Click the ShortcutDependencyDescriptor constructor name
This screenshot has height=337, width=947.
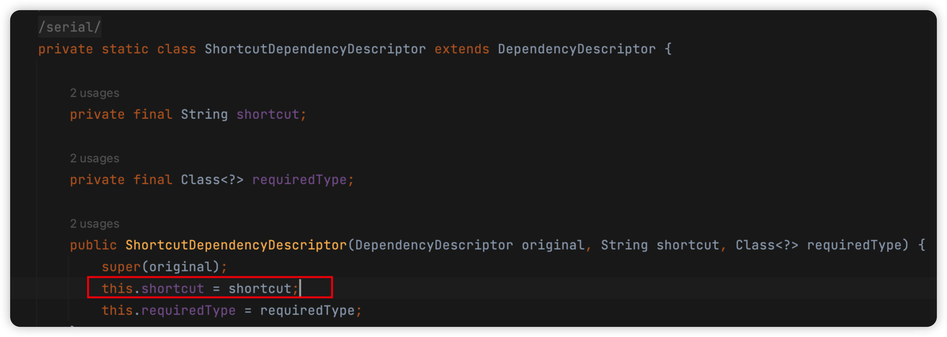coord(236,245)
